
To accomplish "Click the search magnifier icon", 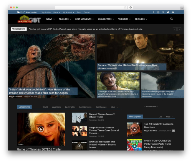I will [171, 19].
